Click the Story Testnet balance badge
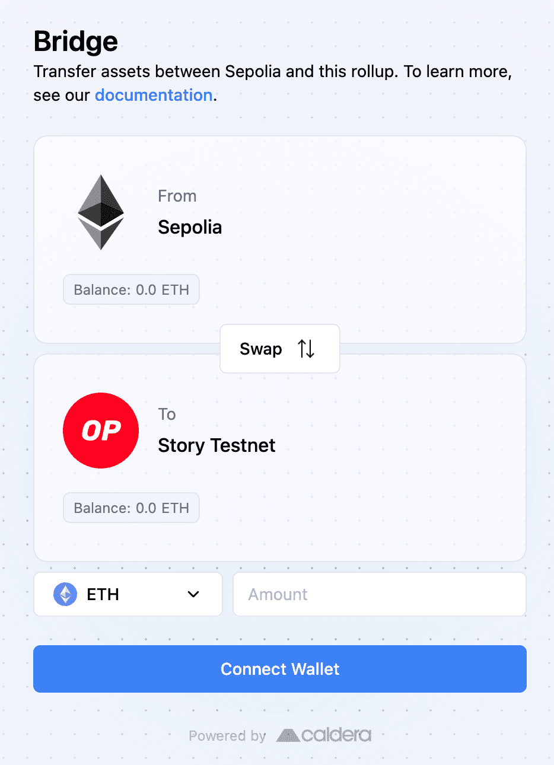The height and width of the screenshot is (765, 554). tap(131, 508)
